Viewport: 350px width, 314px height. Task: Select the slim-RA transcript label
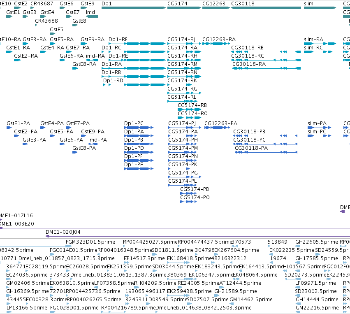(x=314, y=40)
